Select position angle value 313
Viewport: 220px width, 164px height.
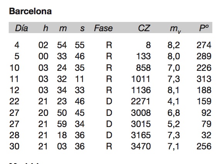pos(204,79)
